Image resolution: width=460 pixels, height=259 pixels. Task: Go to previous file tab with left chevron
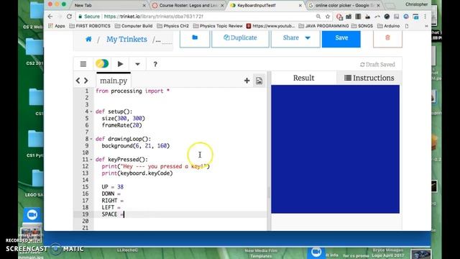coord(78,81)
